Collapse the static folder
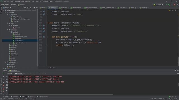This screenshot has height=100, width=179. (8, 23)
